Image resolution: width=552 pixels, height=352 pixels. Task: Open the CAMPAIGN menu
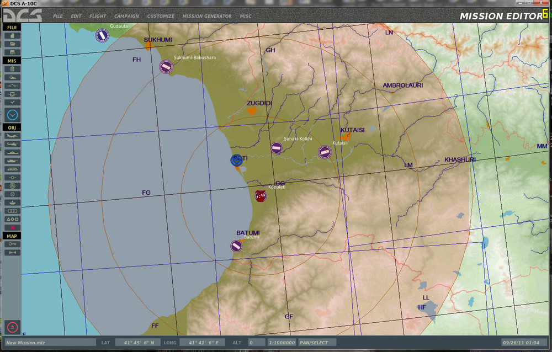(x=126, y=17)
